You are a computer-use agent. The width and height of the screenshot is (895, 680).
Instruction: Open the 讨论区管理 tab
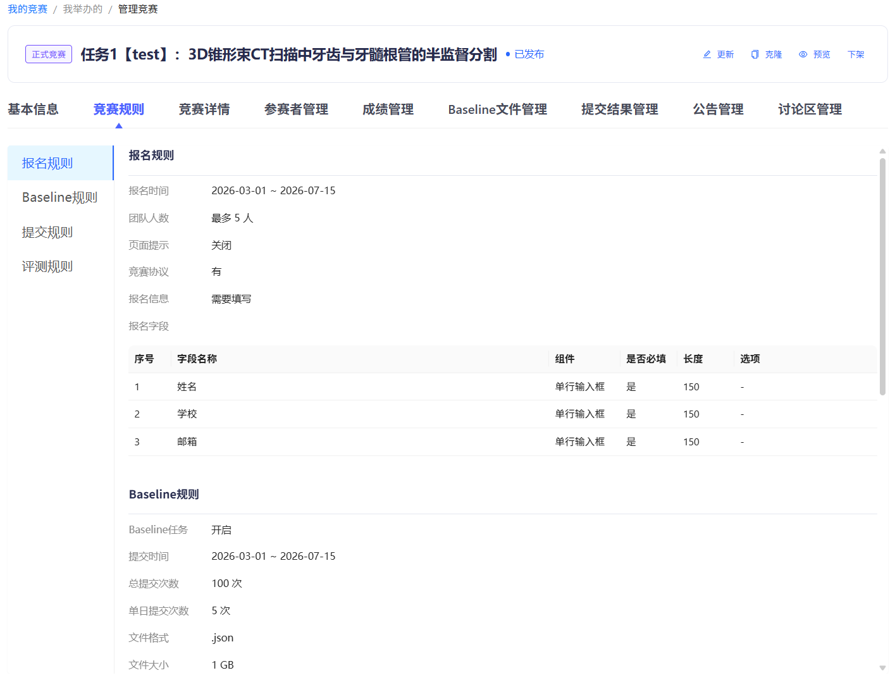tap(810, 109)
